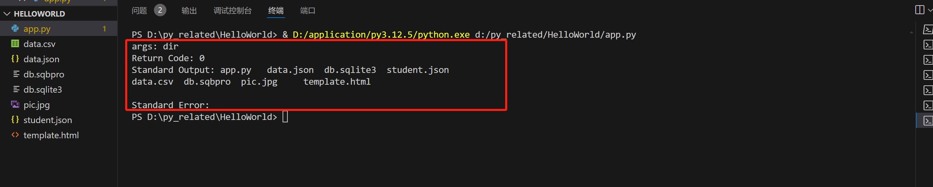Open app.py in the explorer

click(59, 29)
